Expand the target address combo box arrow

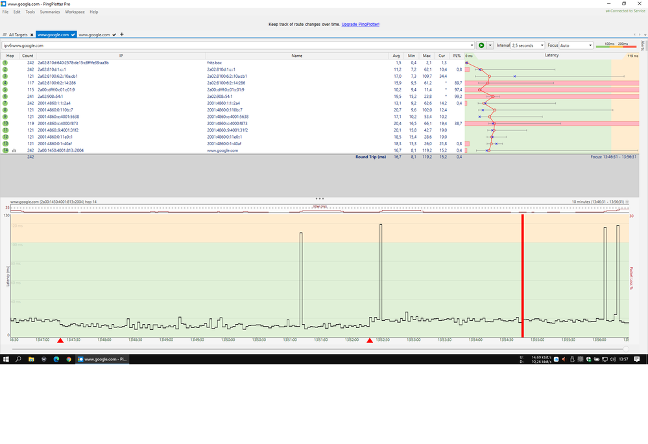point(472,45)
